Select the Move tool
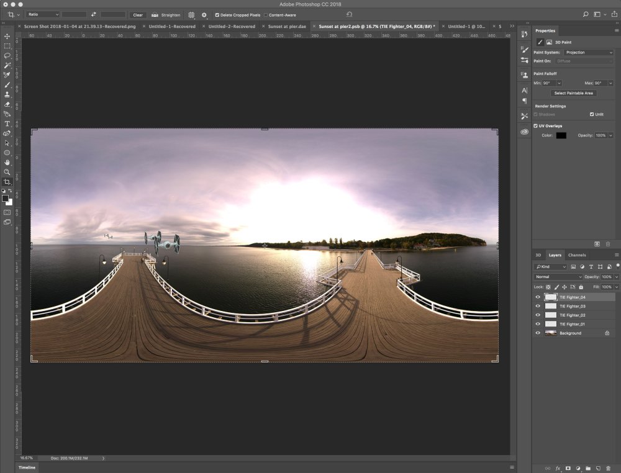 coord(7,37)
